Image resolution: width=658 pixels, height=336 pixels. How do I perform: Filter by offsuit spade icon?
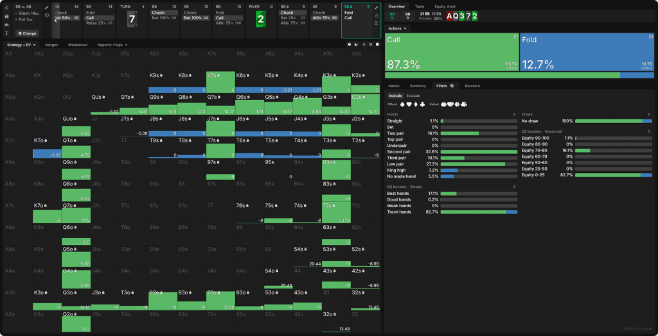pos(402,104)
